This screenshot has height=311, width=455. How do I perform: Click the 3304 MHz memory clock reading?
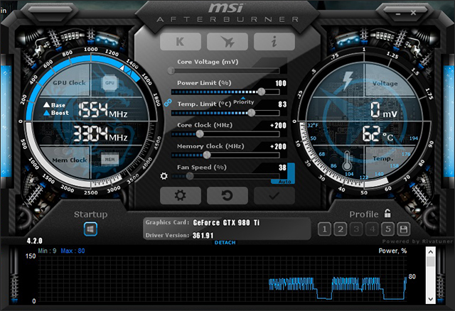coord(100,134)
